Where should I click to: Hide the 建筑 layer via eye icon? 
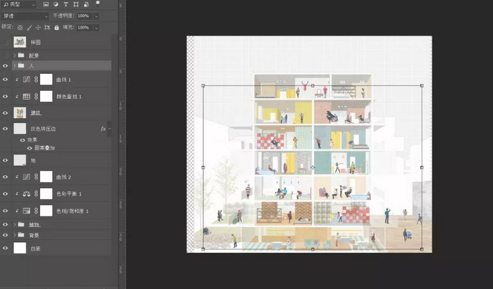[6, 113]
